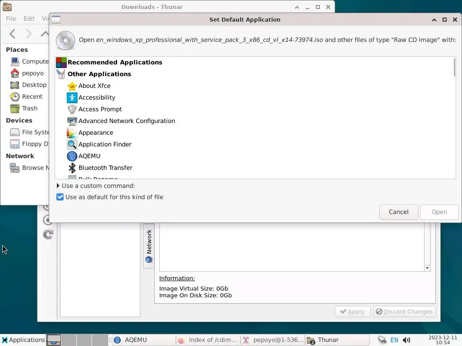This screenshot has height=346, width=462.
Task: Click the AQEMU refresh arrow icon
Action: [48, 234]
